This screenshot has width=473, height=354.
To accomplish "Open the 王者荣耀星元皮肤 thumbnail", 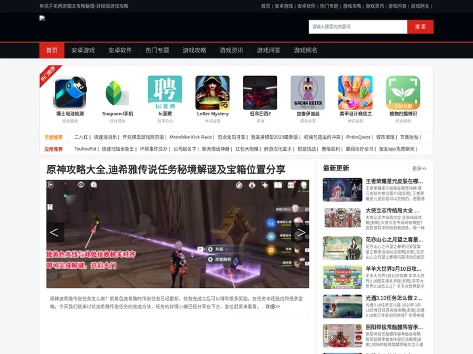I will [342, 189].
